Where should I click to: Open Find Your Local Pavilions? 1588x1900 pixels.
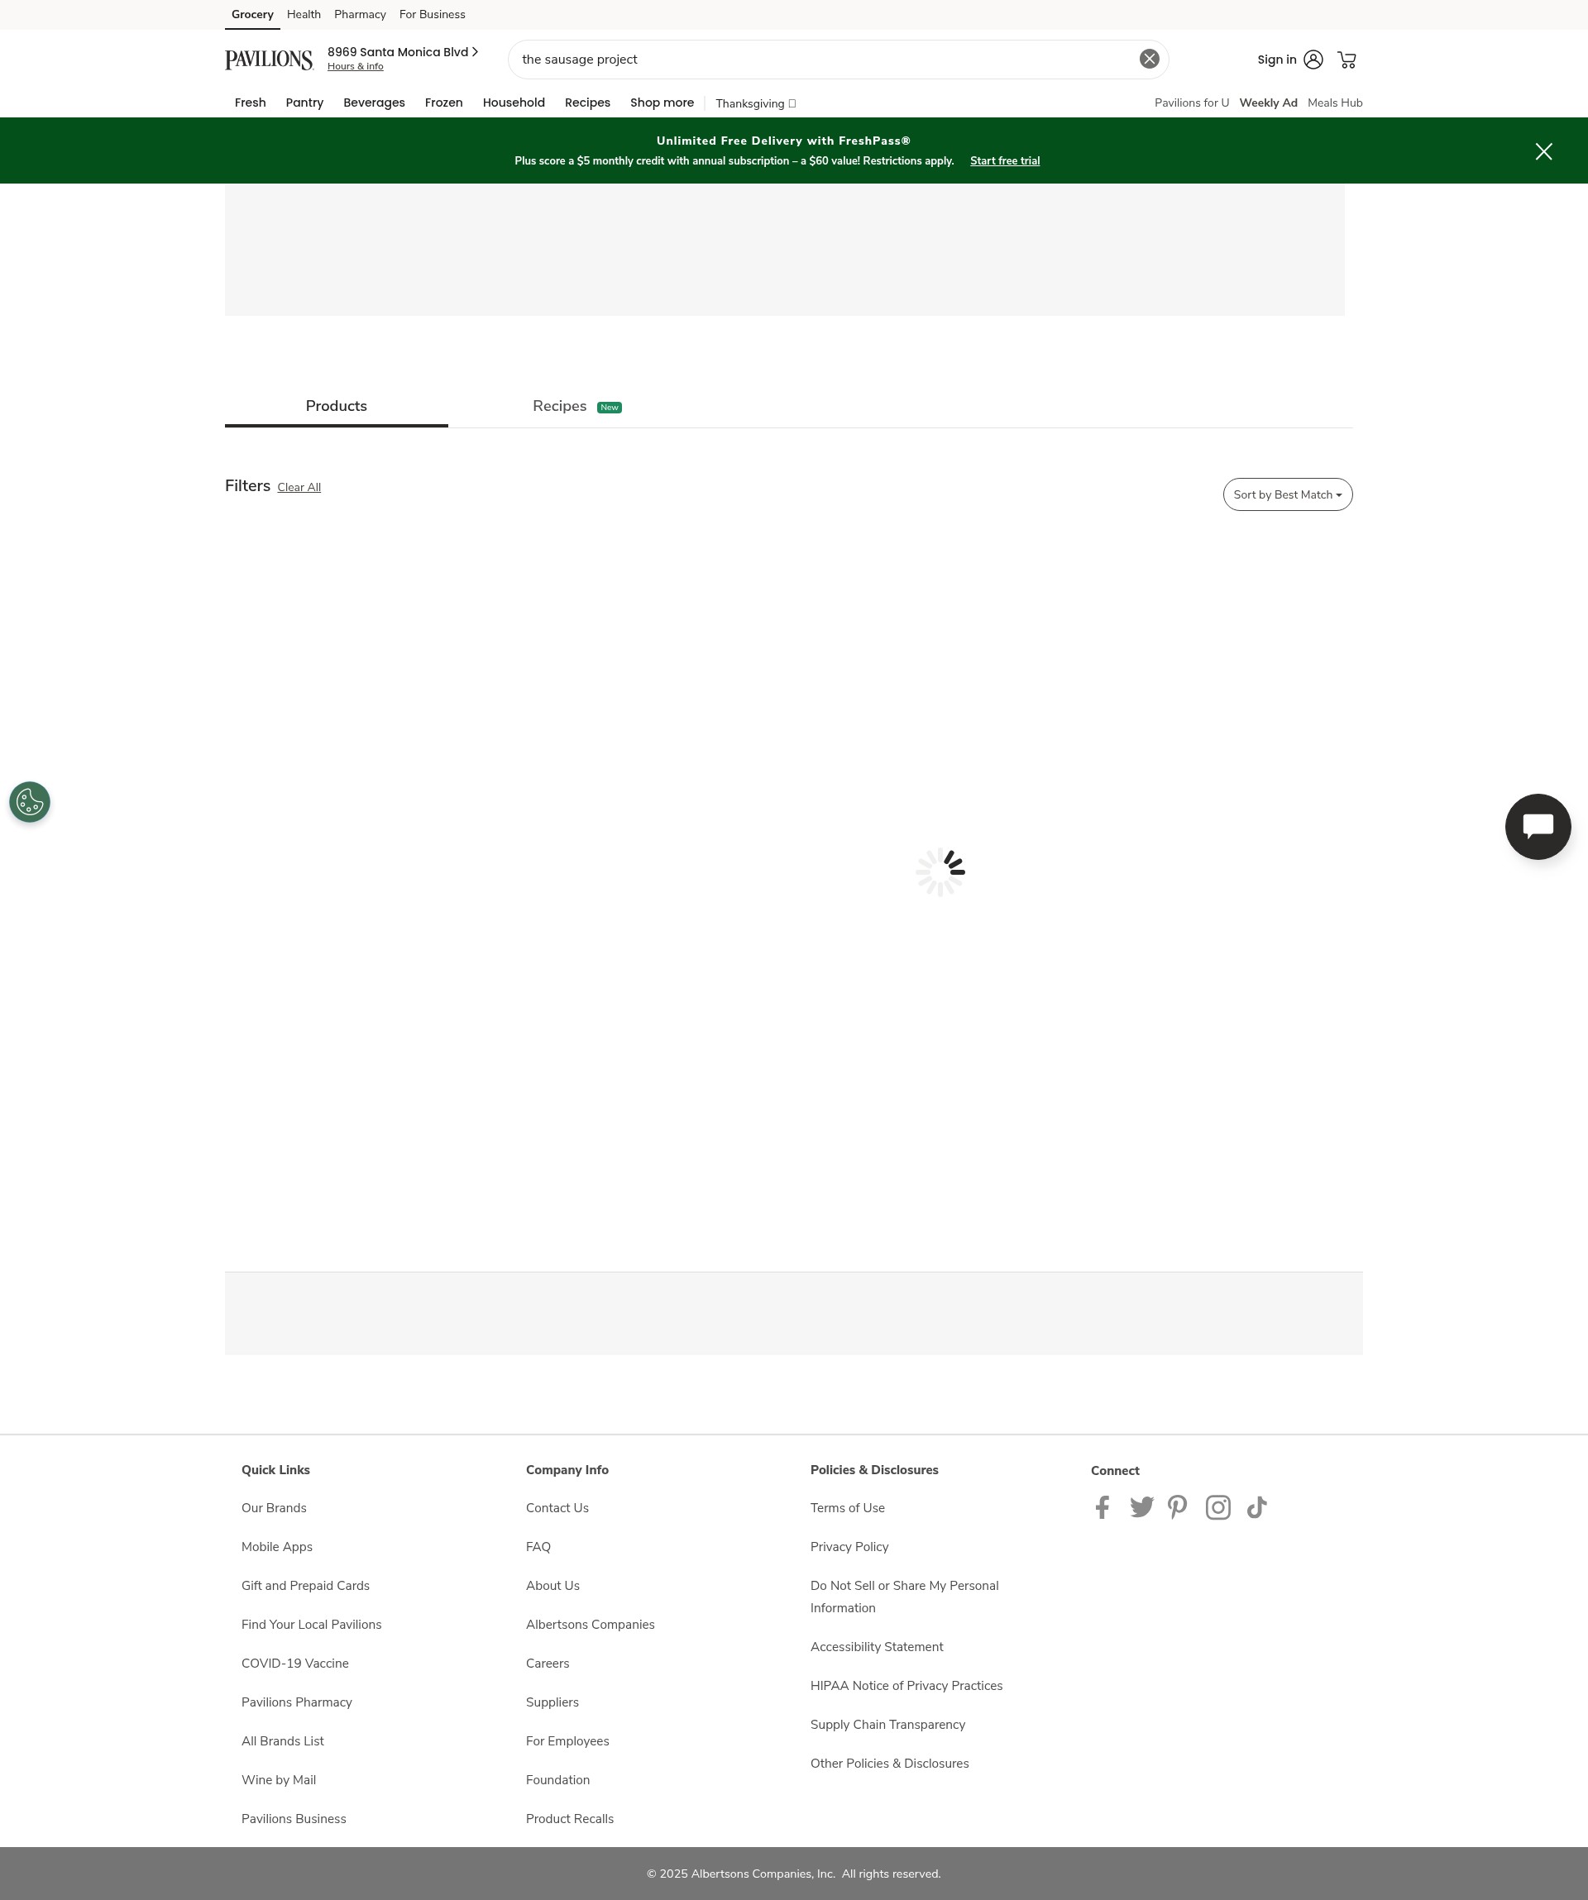pyautogui.click(x=311, y=1625)
